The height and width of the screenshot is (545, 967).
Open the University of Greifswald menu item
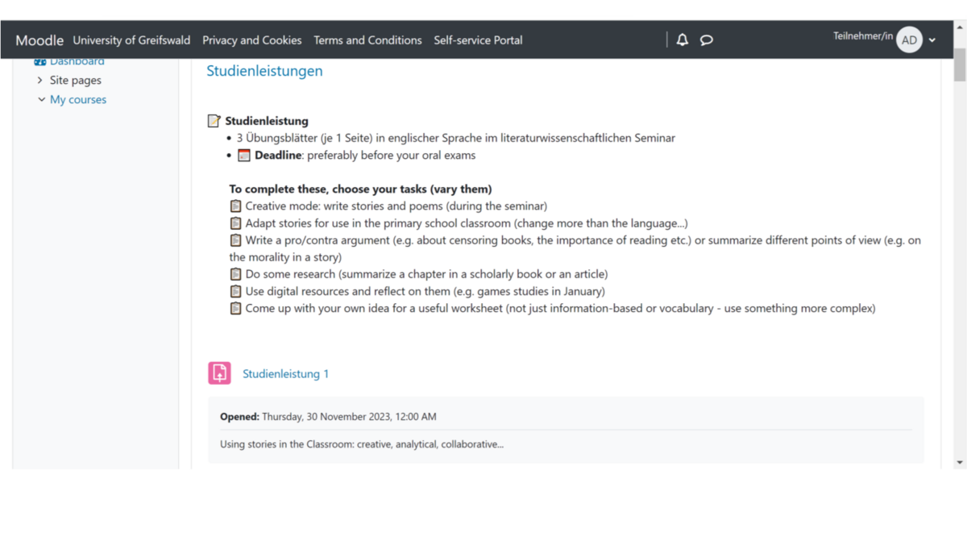click(x=131, y=40)
